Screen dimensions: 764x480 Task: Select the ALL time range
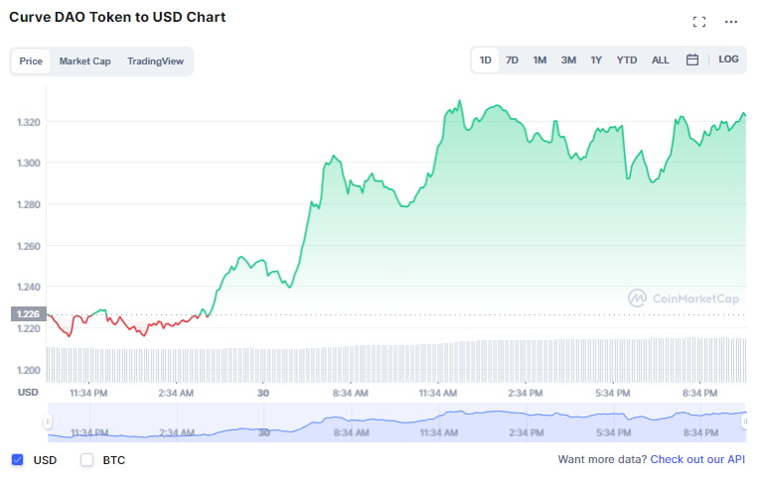661,60
